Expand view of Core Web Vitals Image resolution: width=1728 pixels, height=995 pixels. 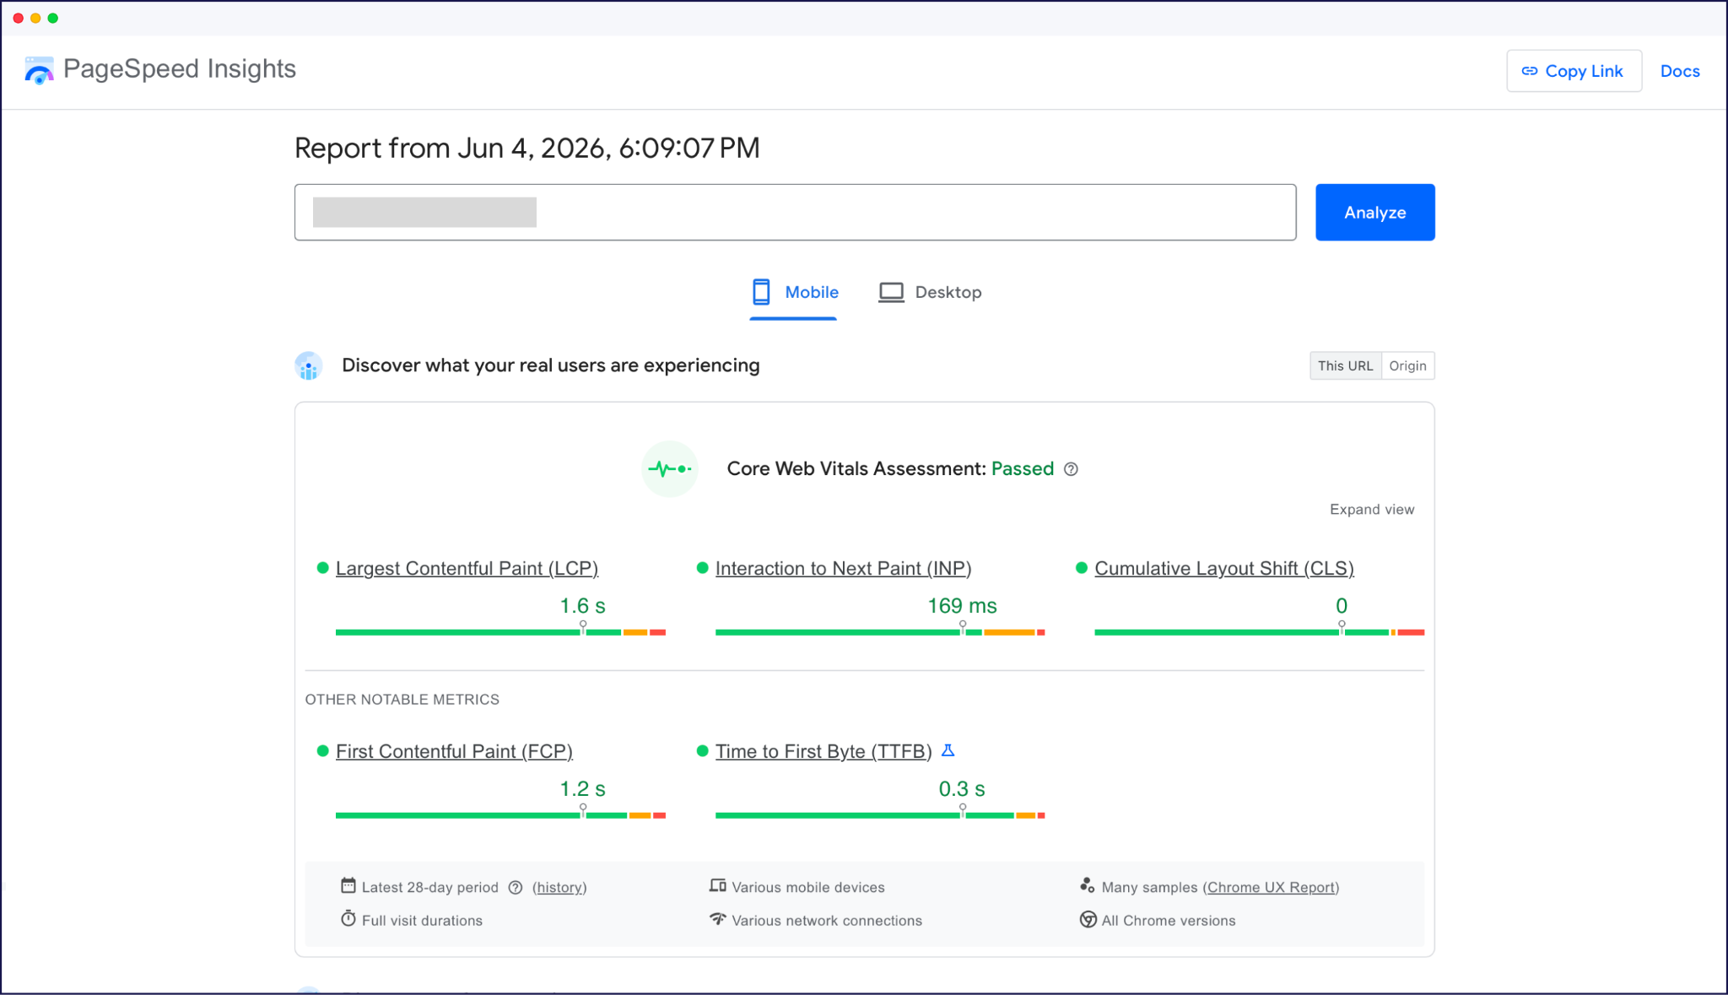[x=1372, y=509]
